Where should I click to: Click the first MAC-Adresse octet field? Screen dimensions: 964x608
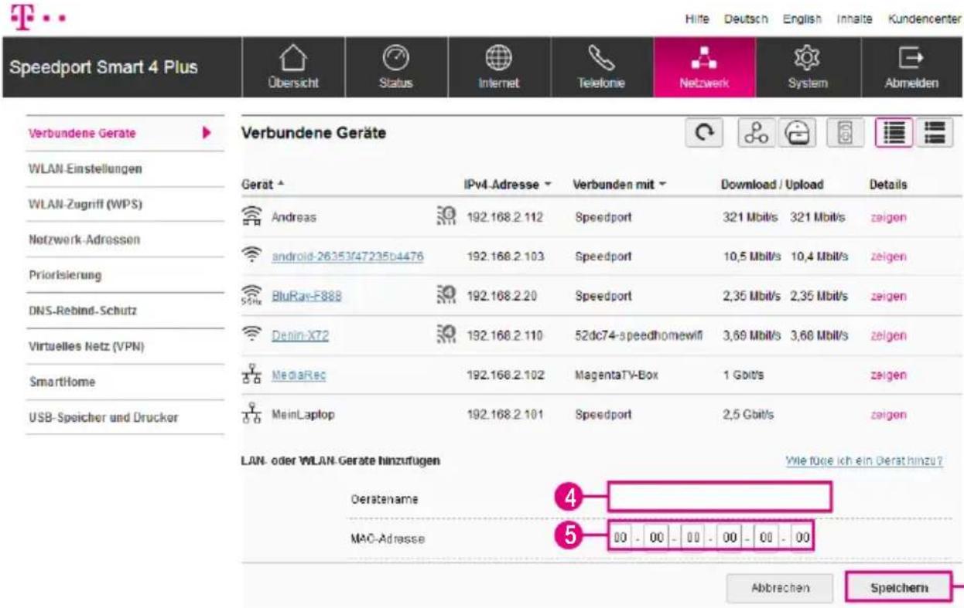point(620,536)
